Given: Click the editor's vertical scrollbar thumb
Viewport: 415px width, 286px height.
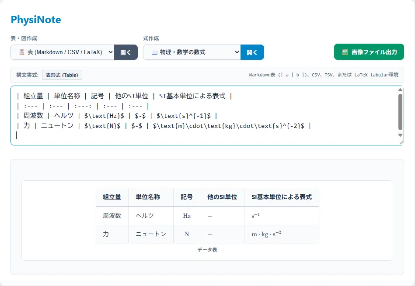Looking at the screenshot, I should tap(400, 112).
